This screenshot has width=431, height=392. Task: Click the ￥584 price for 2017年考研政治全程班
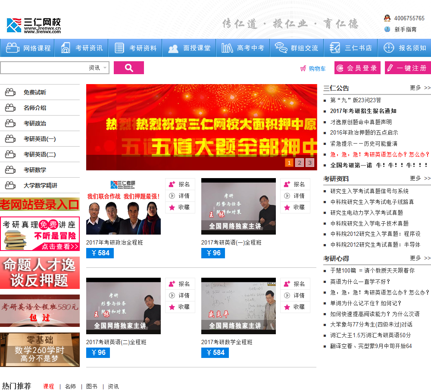[x=100, y=253]
